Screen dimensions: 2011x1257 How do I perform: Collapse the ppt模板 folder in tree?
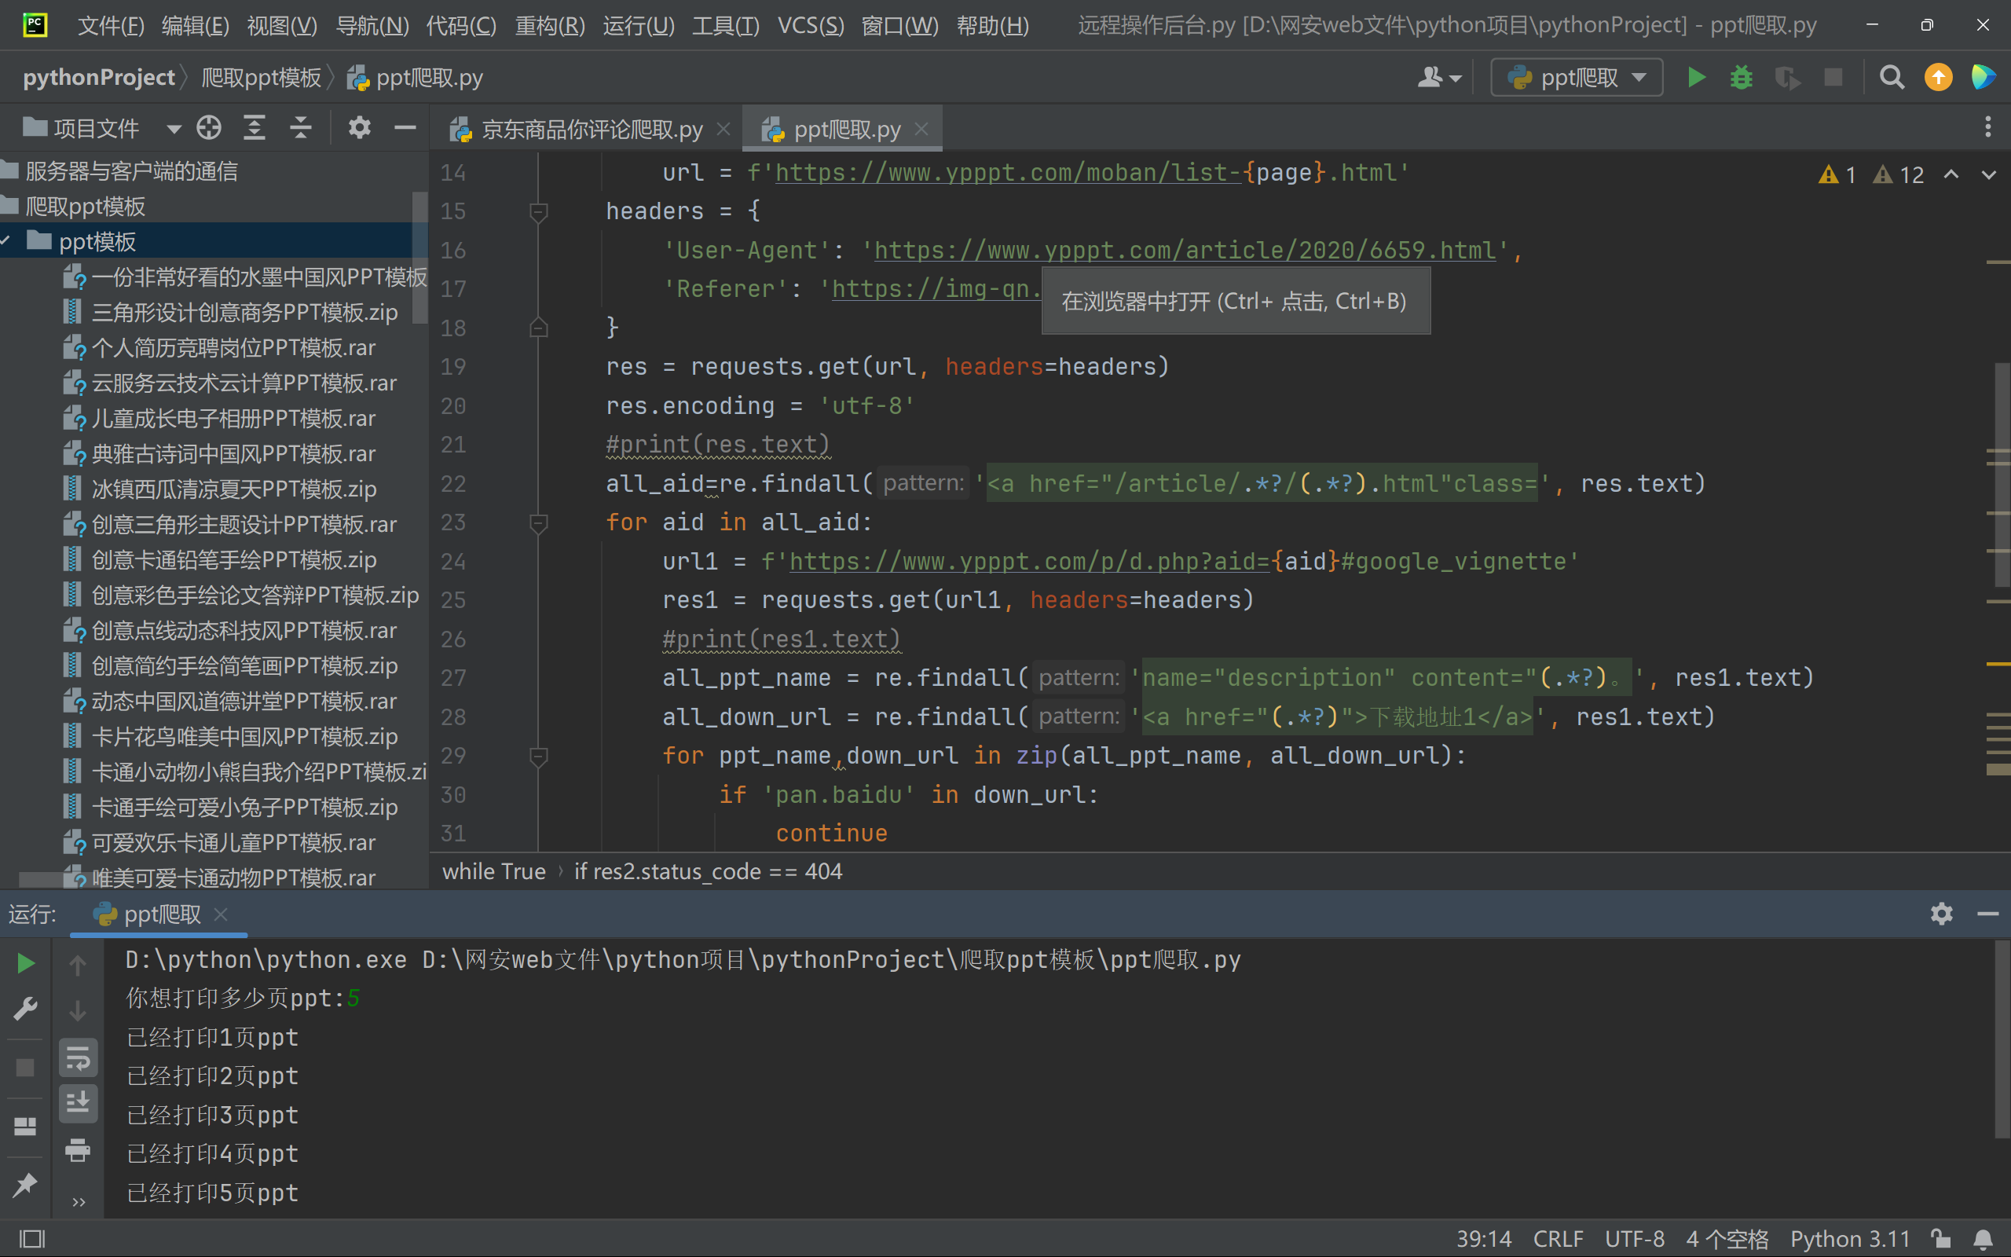[6, 241]
